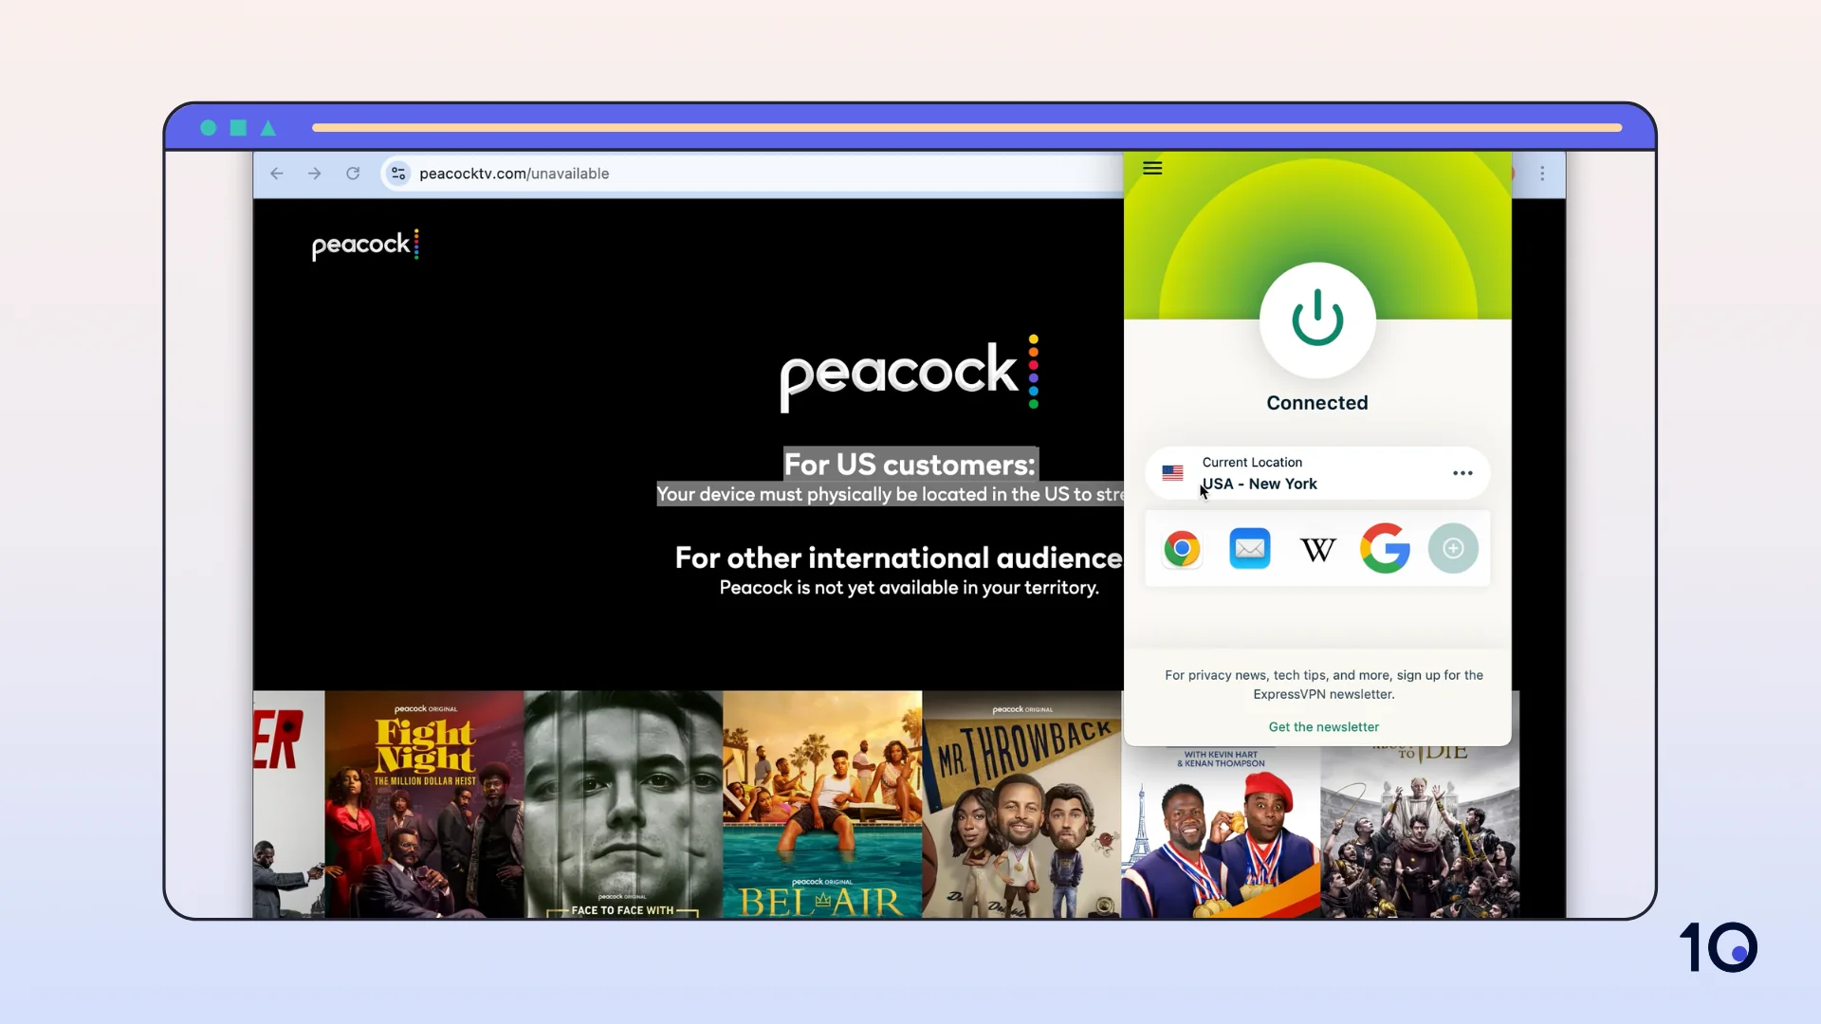Open Chrome's three-dot browser menu
Image resolution: width=1821 pixels, height=1024 pixels.
click(1543, 174)
